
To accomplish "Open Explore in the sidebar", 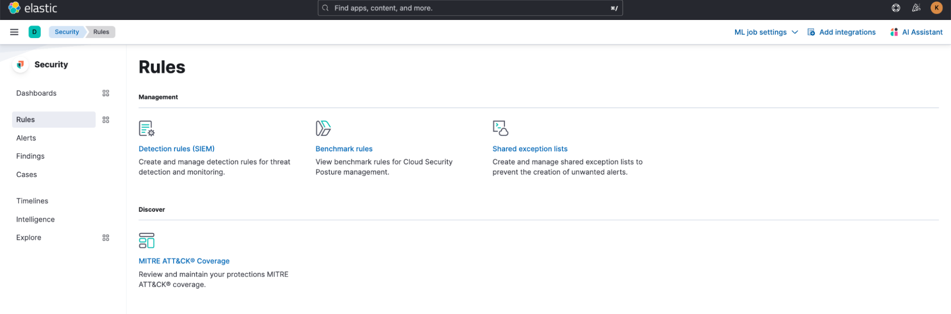I will coord(29,237).
